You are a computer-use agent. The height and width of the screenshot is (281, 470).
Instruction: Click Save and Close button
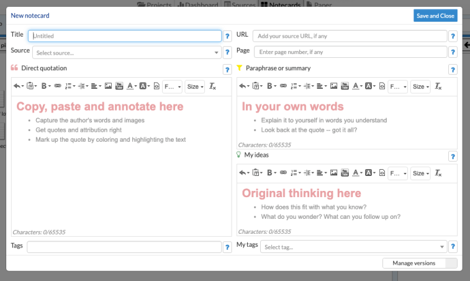tap(435, 16)
